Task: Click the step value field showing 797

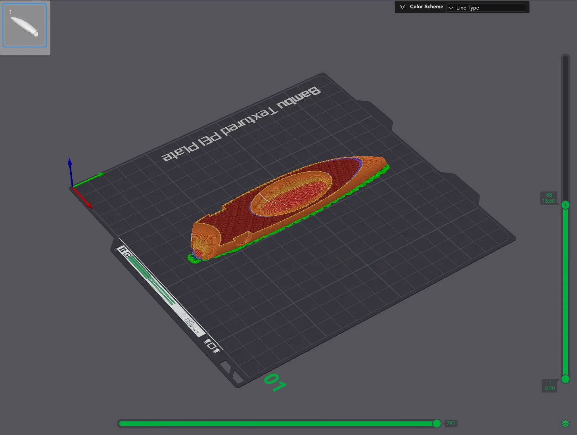Action: tap(451, 424)
